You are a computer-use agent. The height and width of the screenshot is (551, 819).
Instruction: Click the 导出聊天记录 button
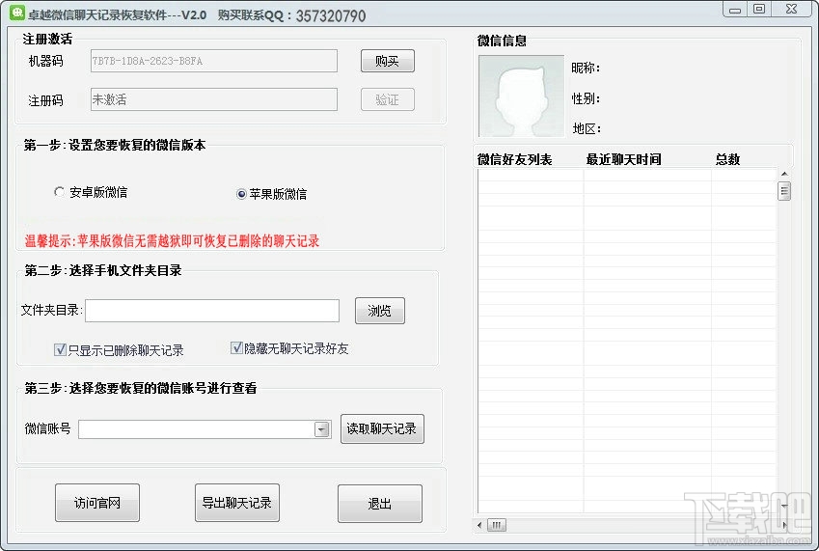click(x=237, y=503)
